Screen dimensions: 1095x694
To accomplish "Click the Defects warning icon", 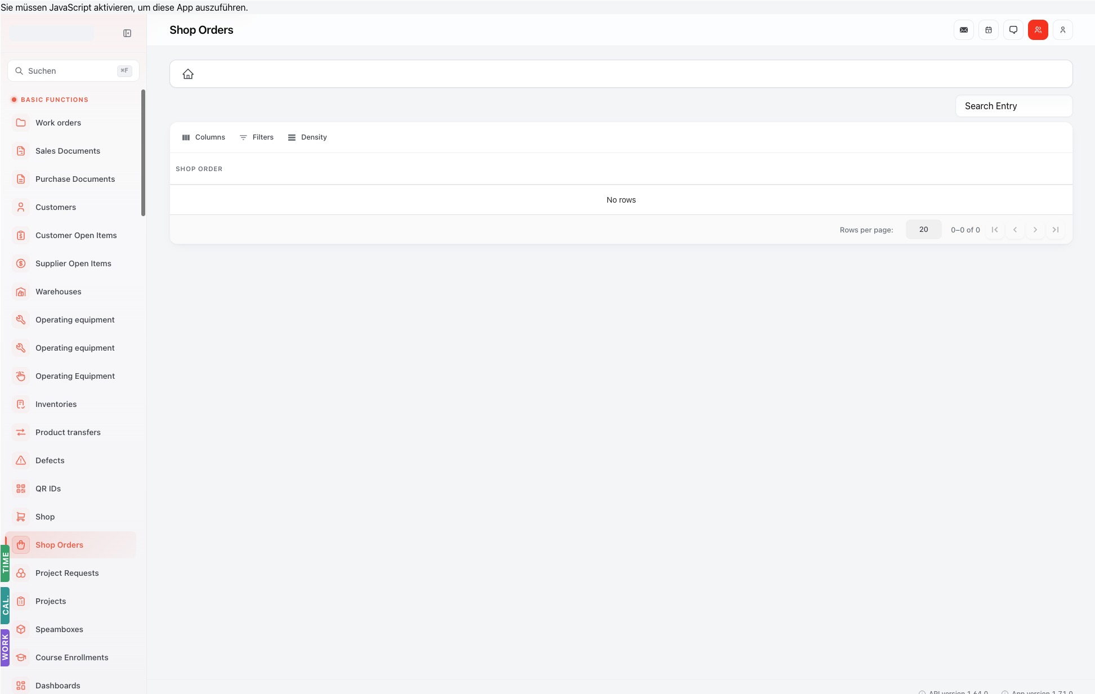I will [21, 460].
